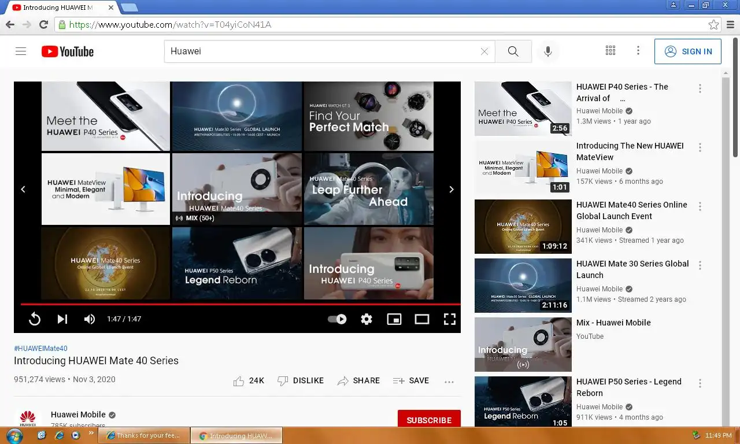Switch to theater mode
Image resolution: width=740 pixels, height=444 pixels.
[x=422, y=319]
